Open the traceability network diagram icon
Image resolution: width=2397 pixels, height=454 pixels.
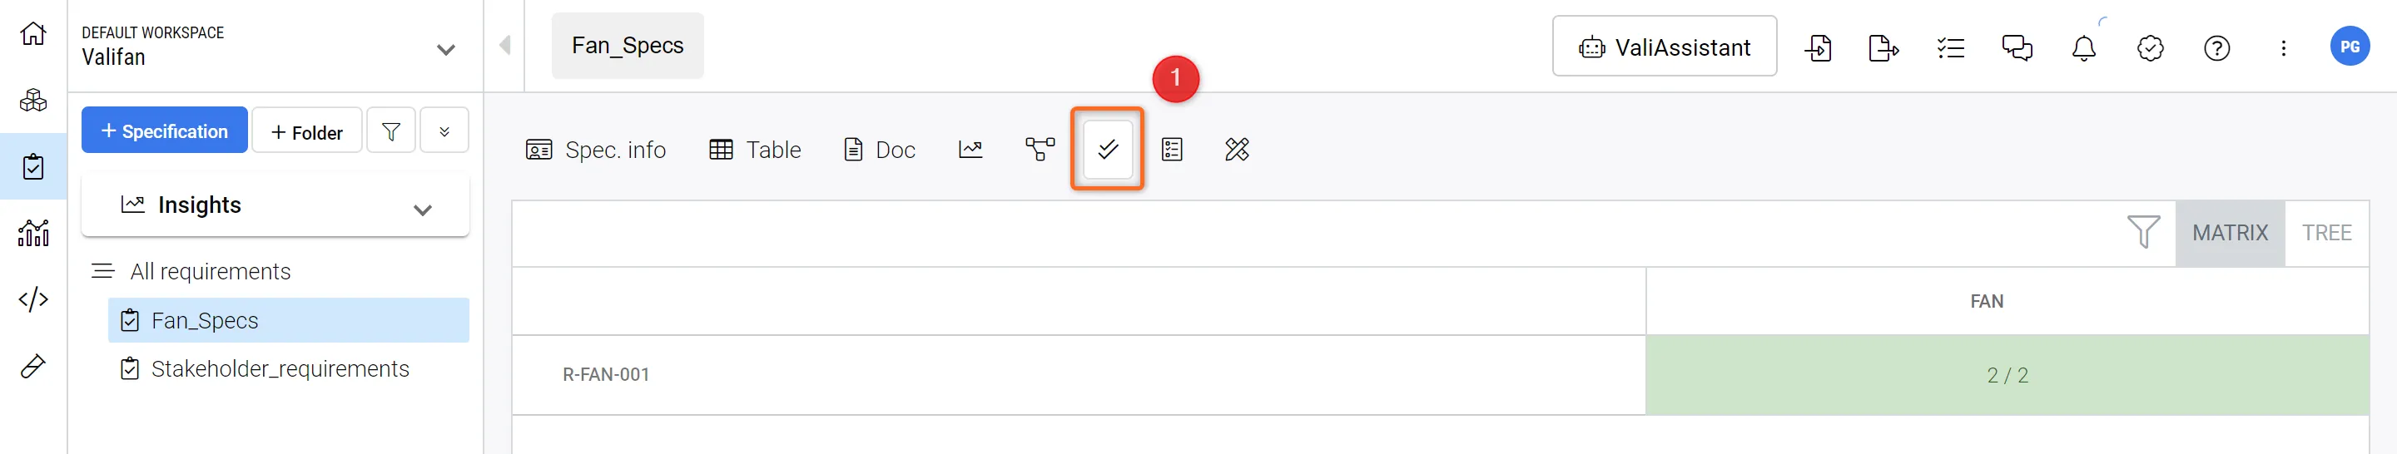click(1040, 149)
